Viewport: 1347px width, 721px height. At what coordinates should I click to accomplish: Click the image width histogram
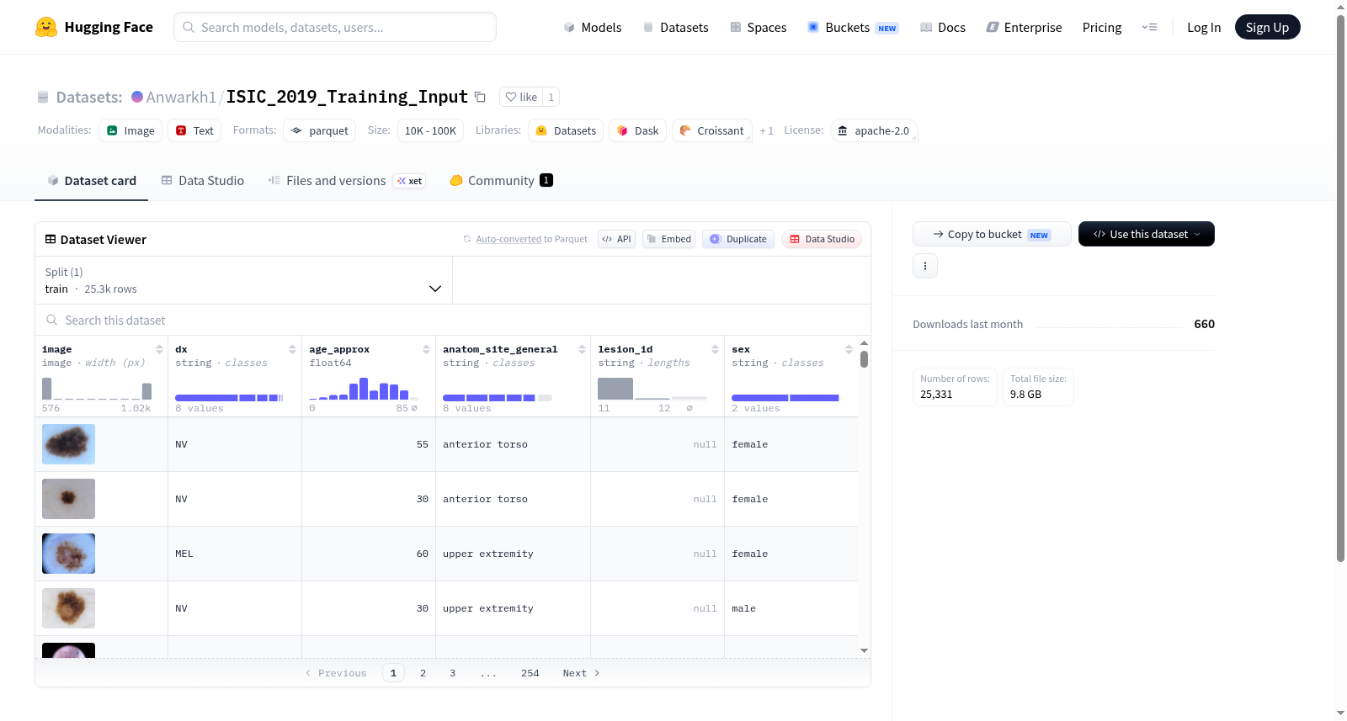[97, 389]
